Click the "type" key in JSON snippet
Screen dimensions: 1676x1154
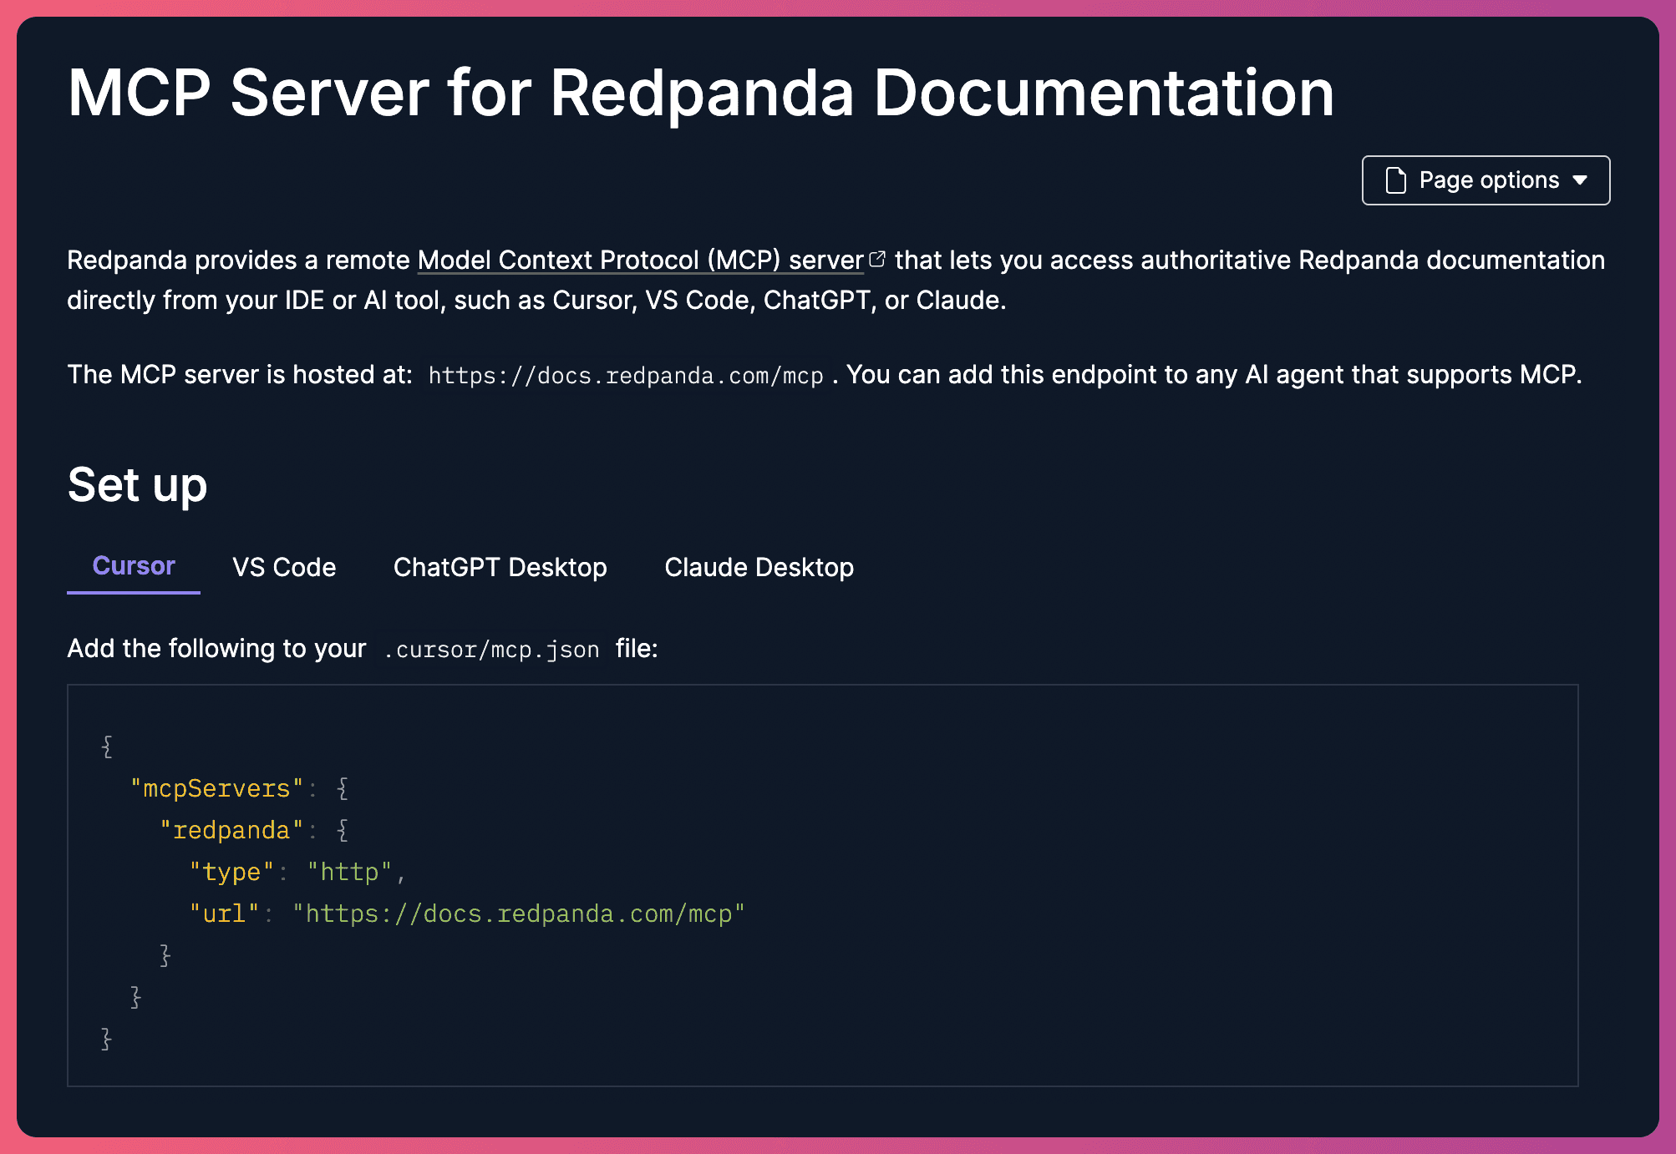pyautogui.click(x=231, y=872)
